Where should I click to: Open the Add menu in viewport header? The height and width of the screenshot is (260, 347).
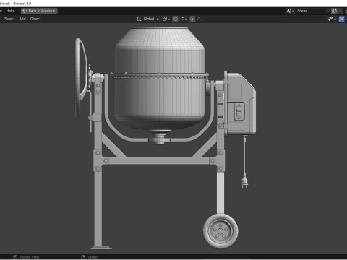point(22,19)
